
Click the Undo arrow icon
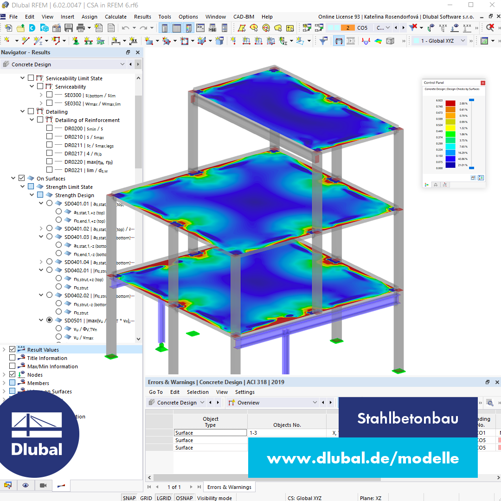coord(125,28)
